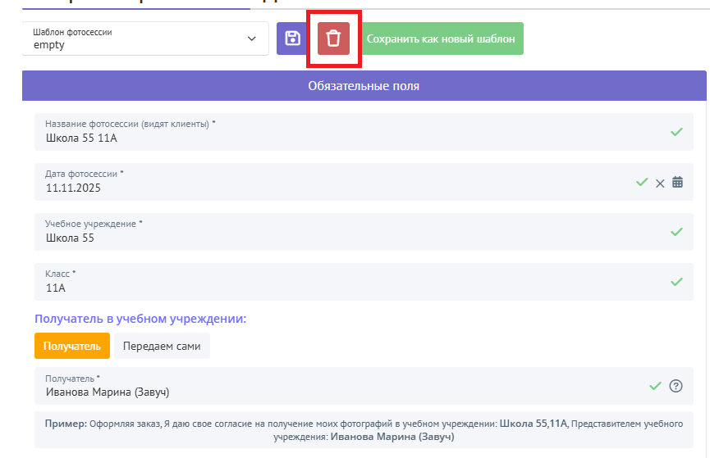Switch to Передаем сами option
The width and height of the screenshot is (710, 458).
pyautogui.click(x=162, y=346)
